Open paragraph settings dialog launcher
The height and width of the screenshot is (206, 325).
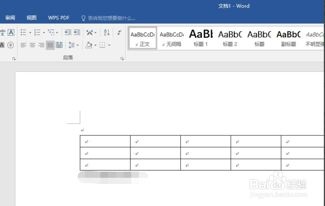122,59
